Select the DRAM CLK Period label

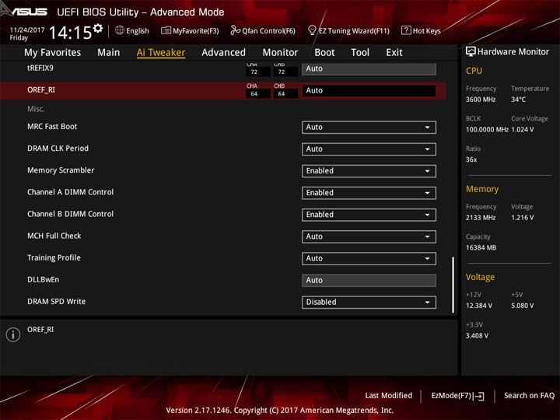(x=58, y=149)
